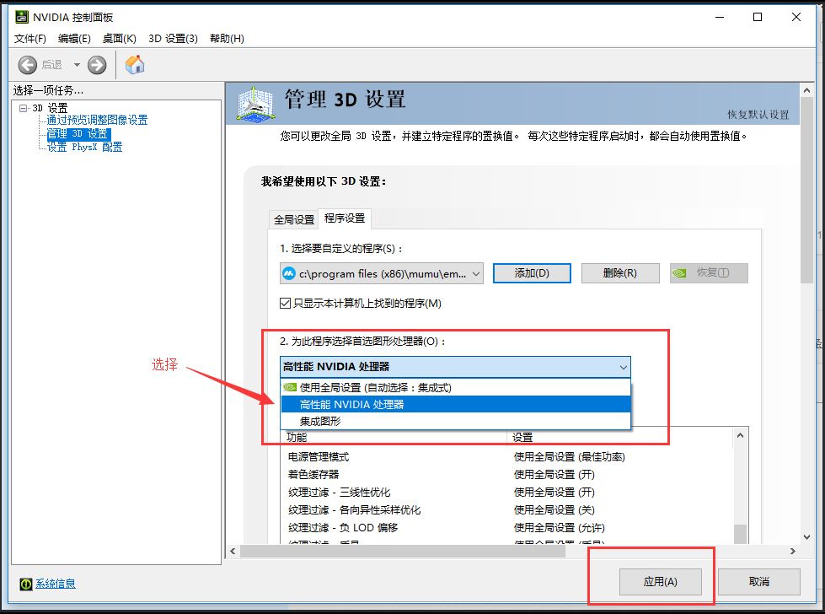
Task: Click 使用全局设置 (最佳功率) value
Action: (570, 457)
